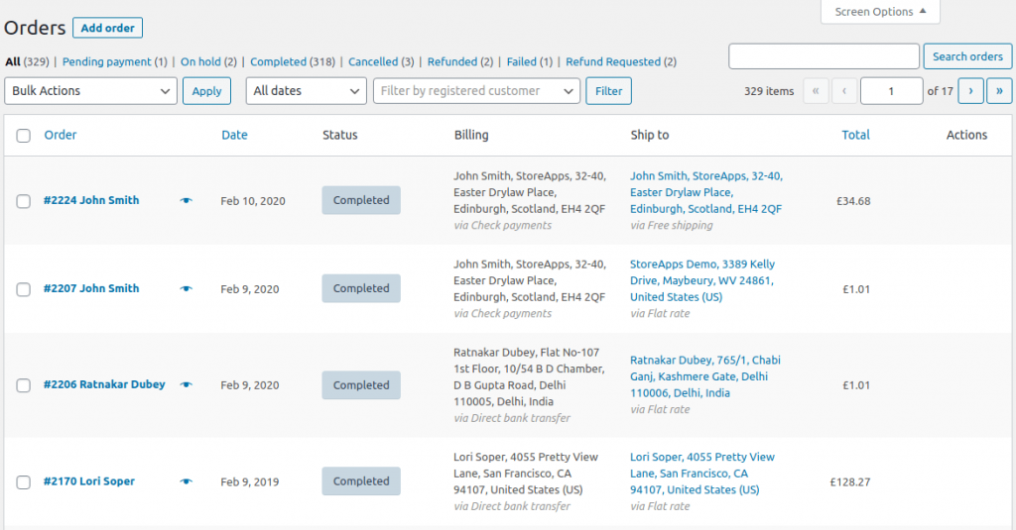Screen dimensions: 1016x530
Task: Go to previous page of orders
Action: pos(844,91)
